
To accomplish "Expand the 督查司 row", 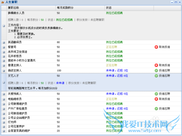I will 4,47.
